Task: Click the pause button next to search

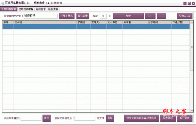Action: pos(150,16)
